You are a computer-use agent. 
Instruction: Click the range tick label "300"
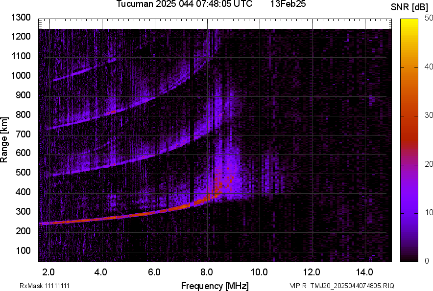pos(23,211)
